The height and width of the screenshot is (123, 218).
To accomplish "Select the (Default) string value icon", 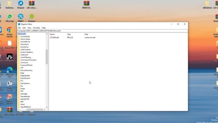I will 51,38.
